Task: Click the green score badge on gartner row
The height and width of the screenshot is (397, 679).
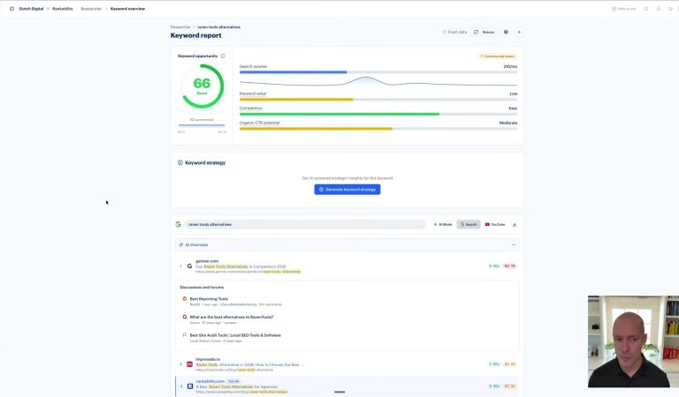Action: click(x=494, y=266)
